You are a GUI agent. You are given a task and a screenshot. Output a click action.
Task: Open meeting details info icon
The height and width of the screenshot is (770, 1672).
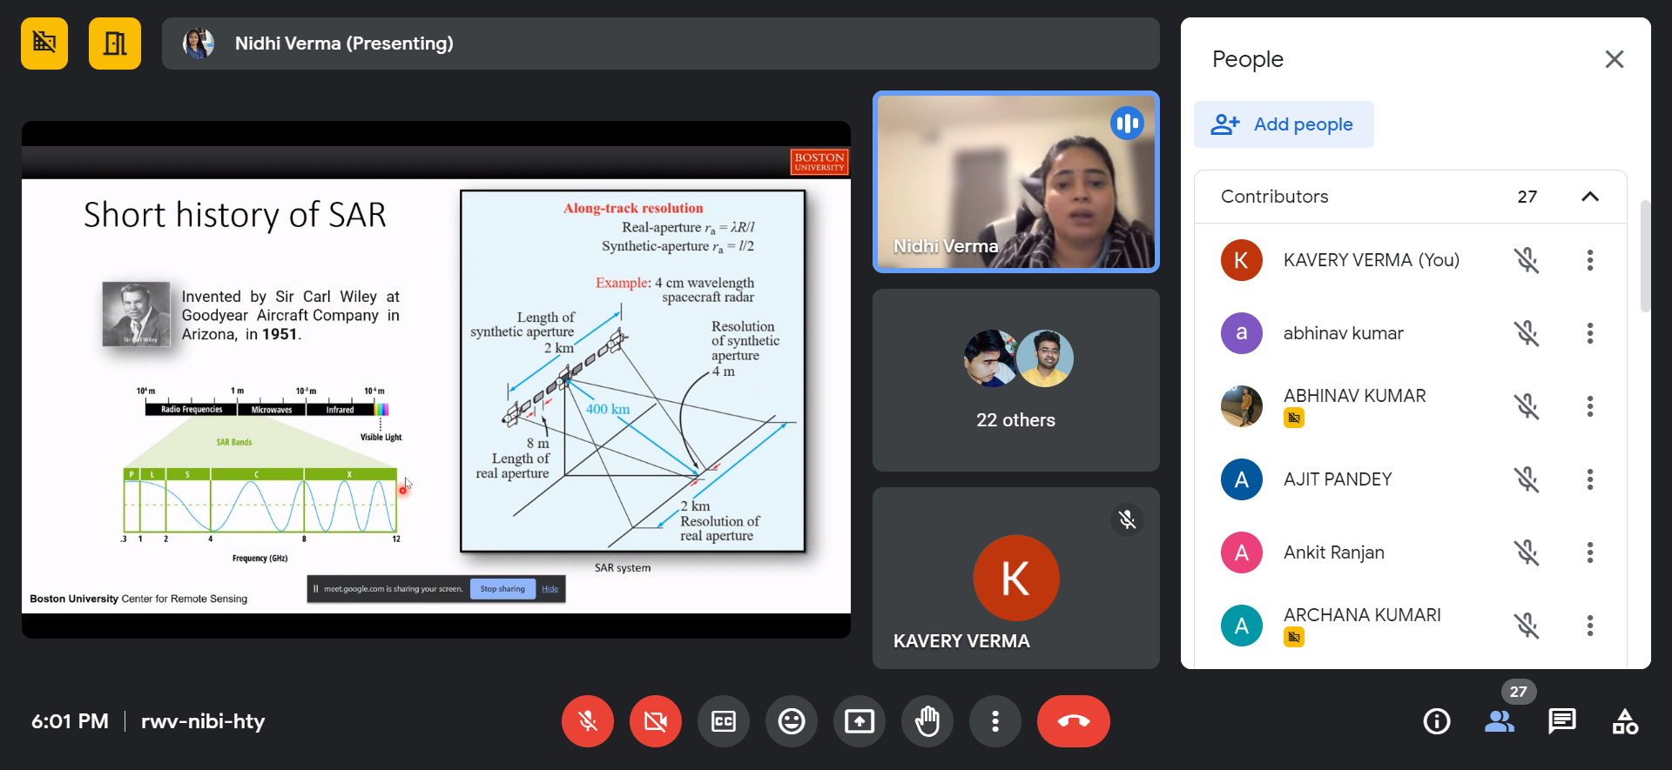pyautogui.click(x=1437, y=721)
